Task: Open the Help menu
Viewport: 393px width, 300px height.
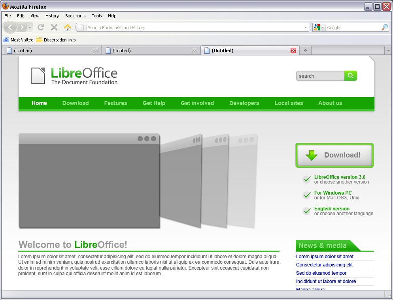Action: tap(112, 16)
